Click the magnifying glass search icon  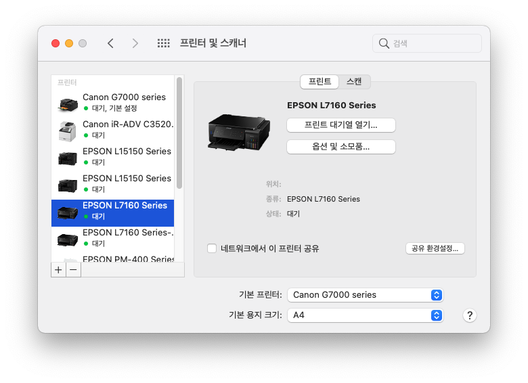click(384, 43)
